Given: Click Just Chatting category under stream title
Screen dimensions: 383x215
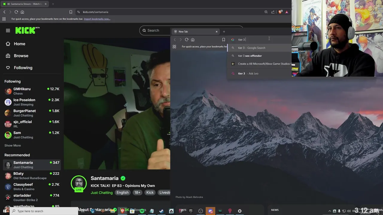Looking at the screenshot, I should click(x=102, y=193).
